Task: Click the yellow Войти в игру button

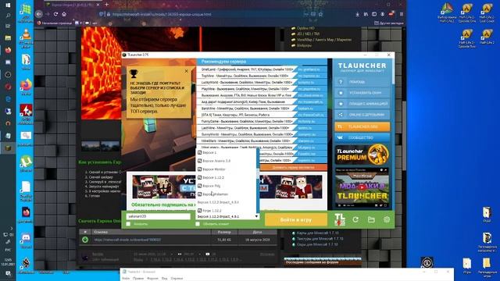Action: pyautogui.click(x=296, y=219)
